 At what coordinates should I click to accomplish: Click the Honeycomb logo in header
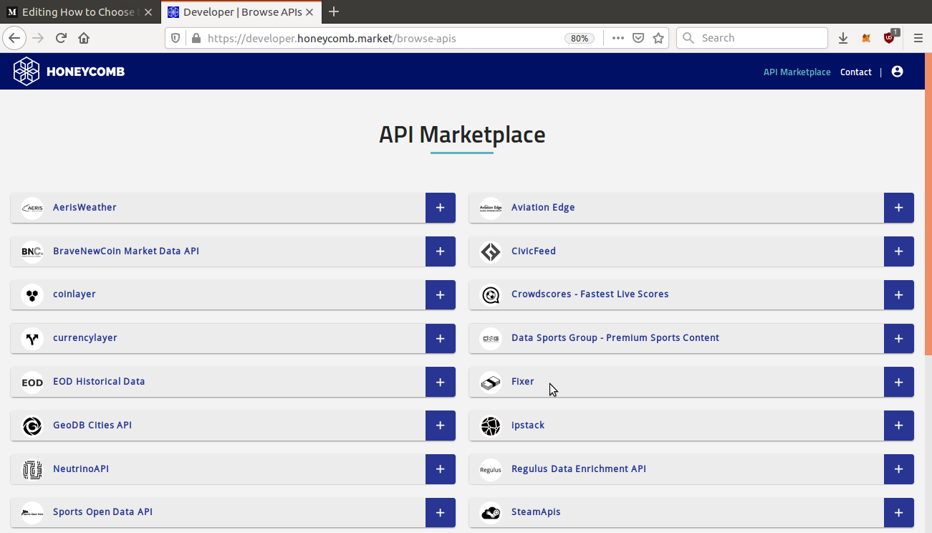coord(69,72)
